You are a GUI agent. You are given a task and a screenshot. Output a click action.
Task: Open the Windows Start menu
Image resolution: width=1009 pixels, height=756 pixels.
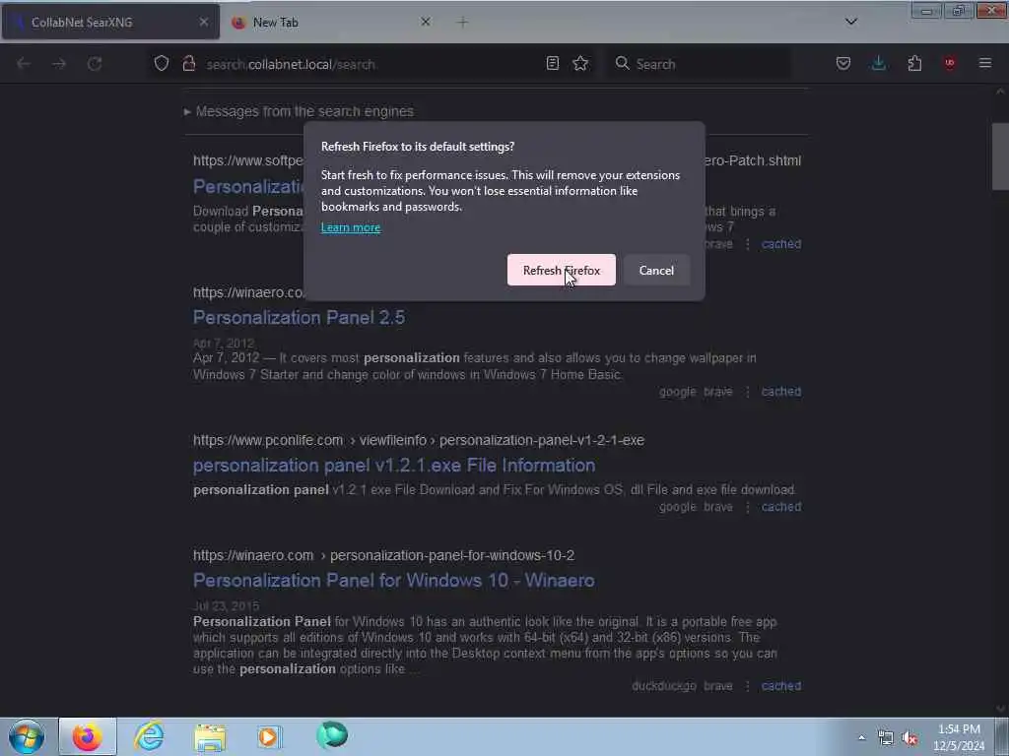27,736
